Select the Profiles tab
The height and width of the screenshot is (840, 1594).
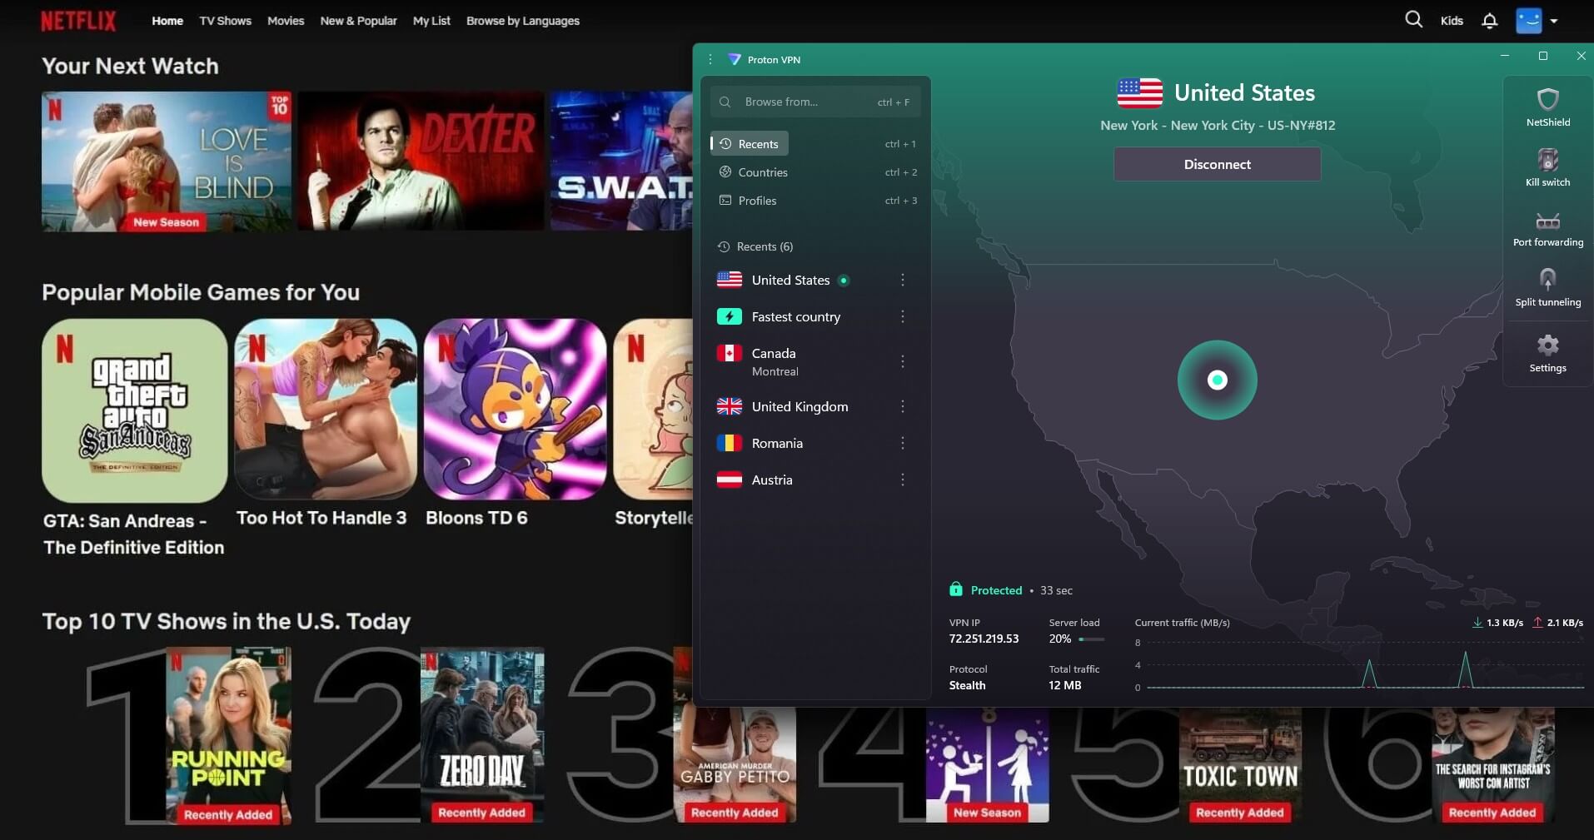click(x=748, y=200)
